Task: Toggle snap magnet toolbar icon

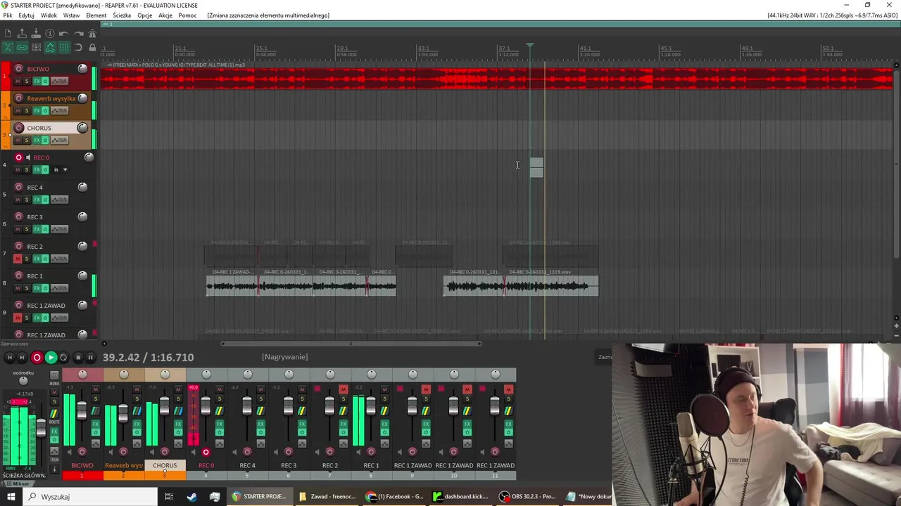Action: point(78,47)
